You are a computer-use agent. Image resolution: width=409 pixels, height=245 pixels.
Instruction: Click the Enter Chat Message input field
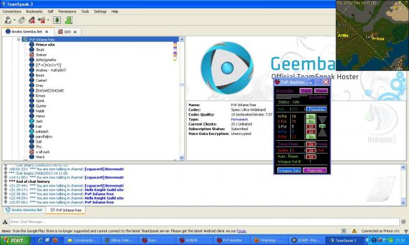(x=204, y=222)
